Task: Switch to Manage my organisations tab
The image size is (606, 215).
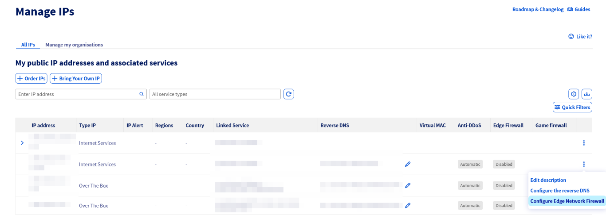Action: point(74,45)
